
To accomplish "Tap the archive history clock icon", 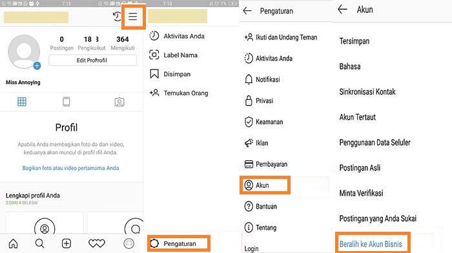I will (x=117, y=16).
